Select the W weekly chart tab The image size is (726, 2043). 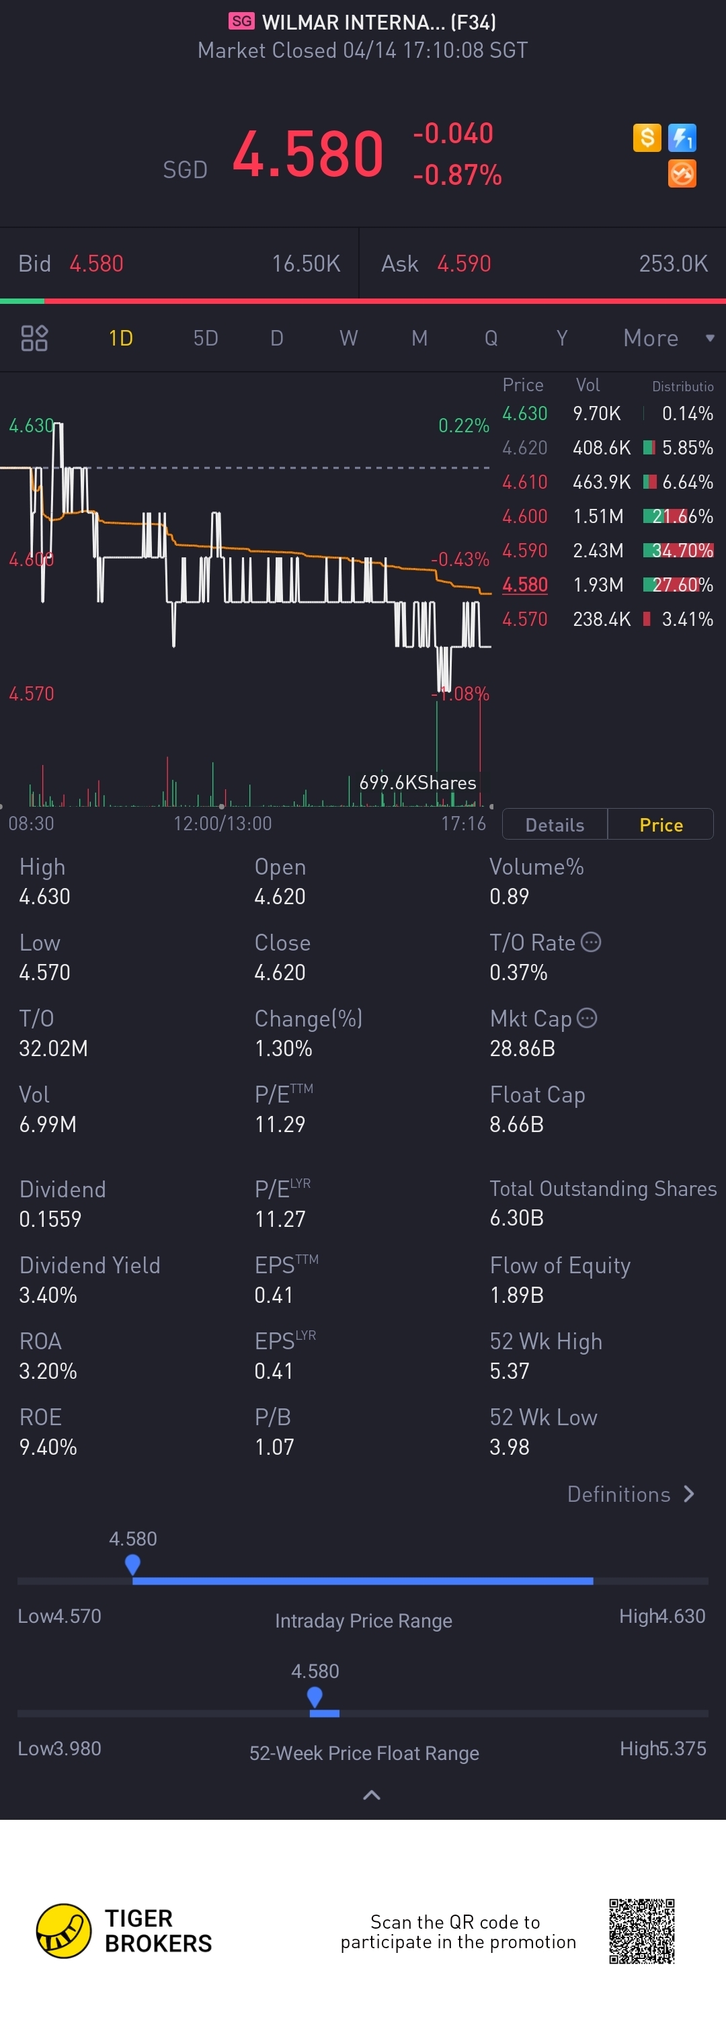348,338
